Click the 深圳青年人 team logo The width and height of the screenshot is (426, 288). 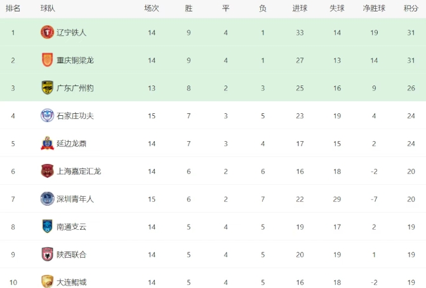(x=47, y=199)
